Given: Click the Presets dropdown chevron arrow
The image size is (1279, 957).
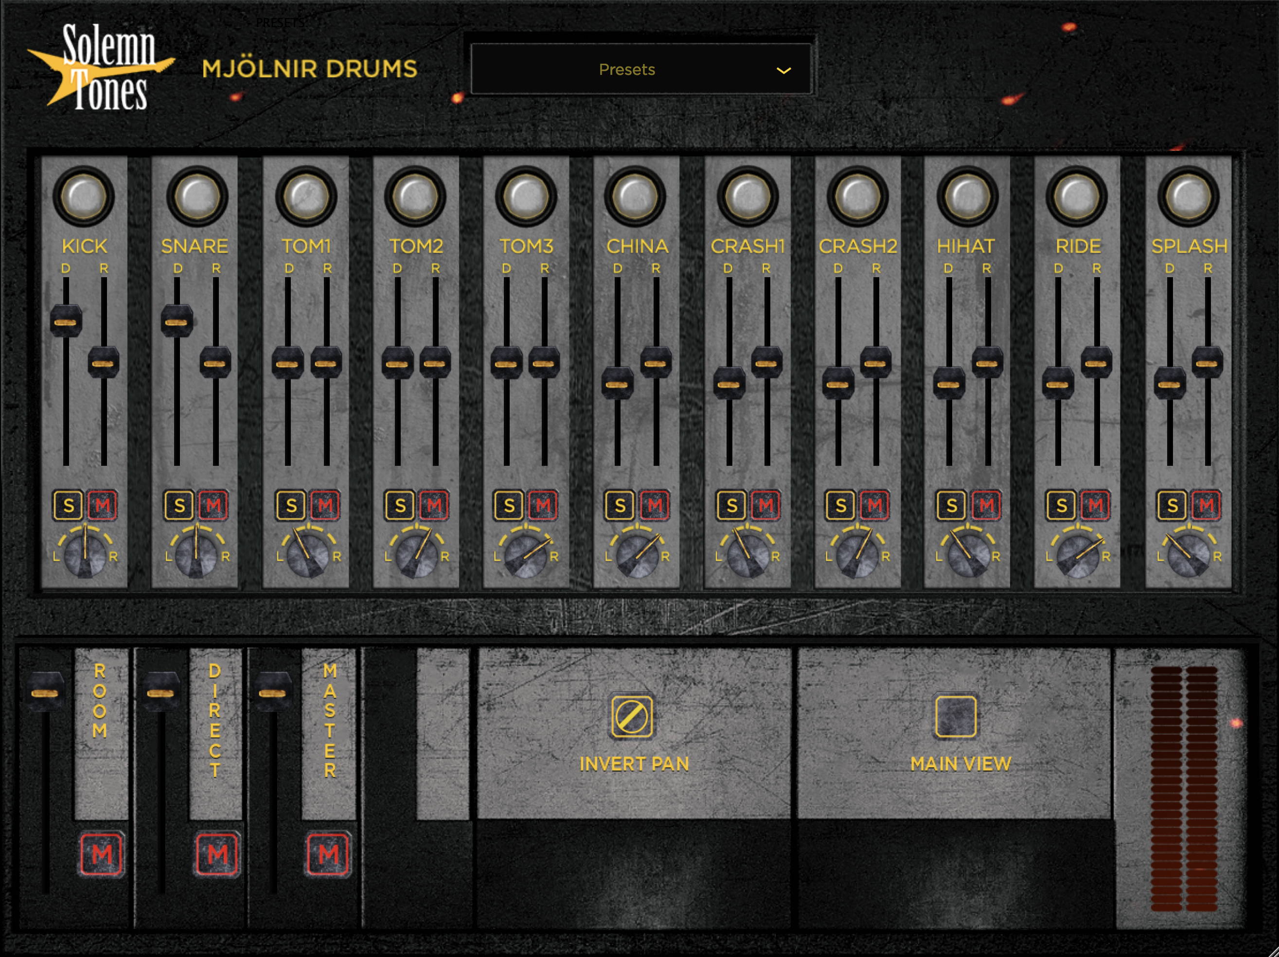Looking at the screenshot, I should (783, 71).
